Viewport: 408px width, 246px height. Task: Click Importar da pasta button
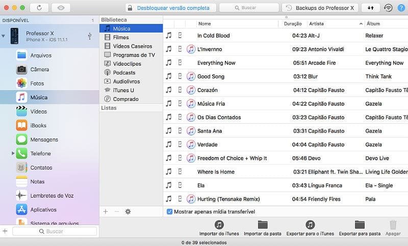tap(263, 228)
